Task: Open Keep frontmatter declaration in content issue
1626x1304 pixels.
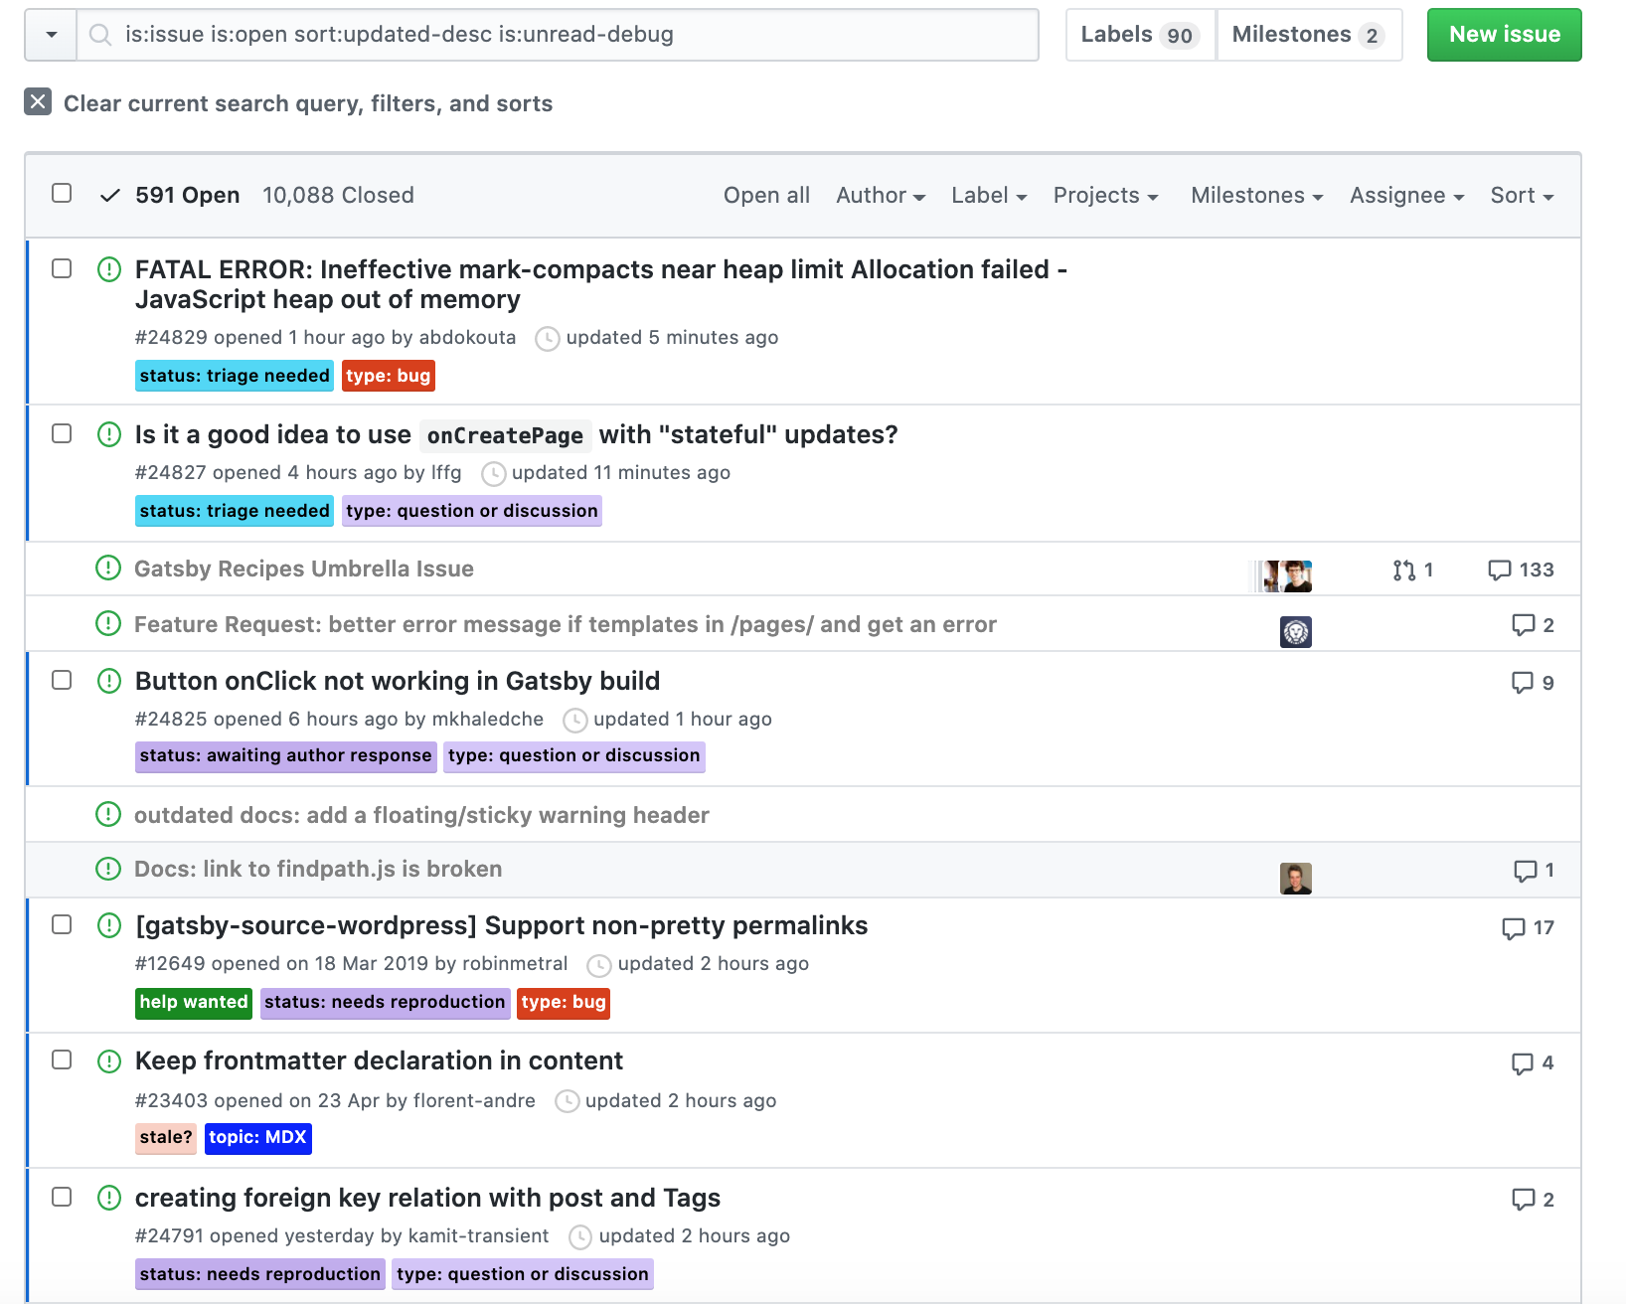Action: tap(379, 1060)
